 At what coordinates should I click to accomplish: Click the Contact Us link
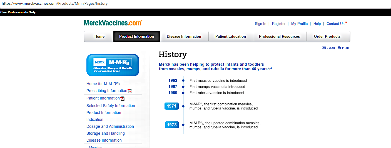point(335,24)
